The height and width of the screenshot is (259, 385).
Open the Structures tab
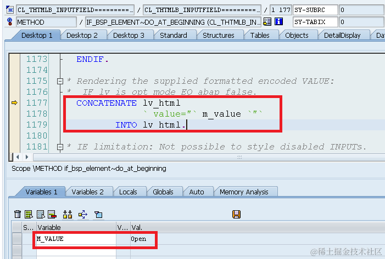219,36
